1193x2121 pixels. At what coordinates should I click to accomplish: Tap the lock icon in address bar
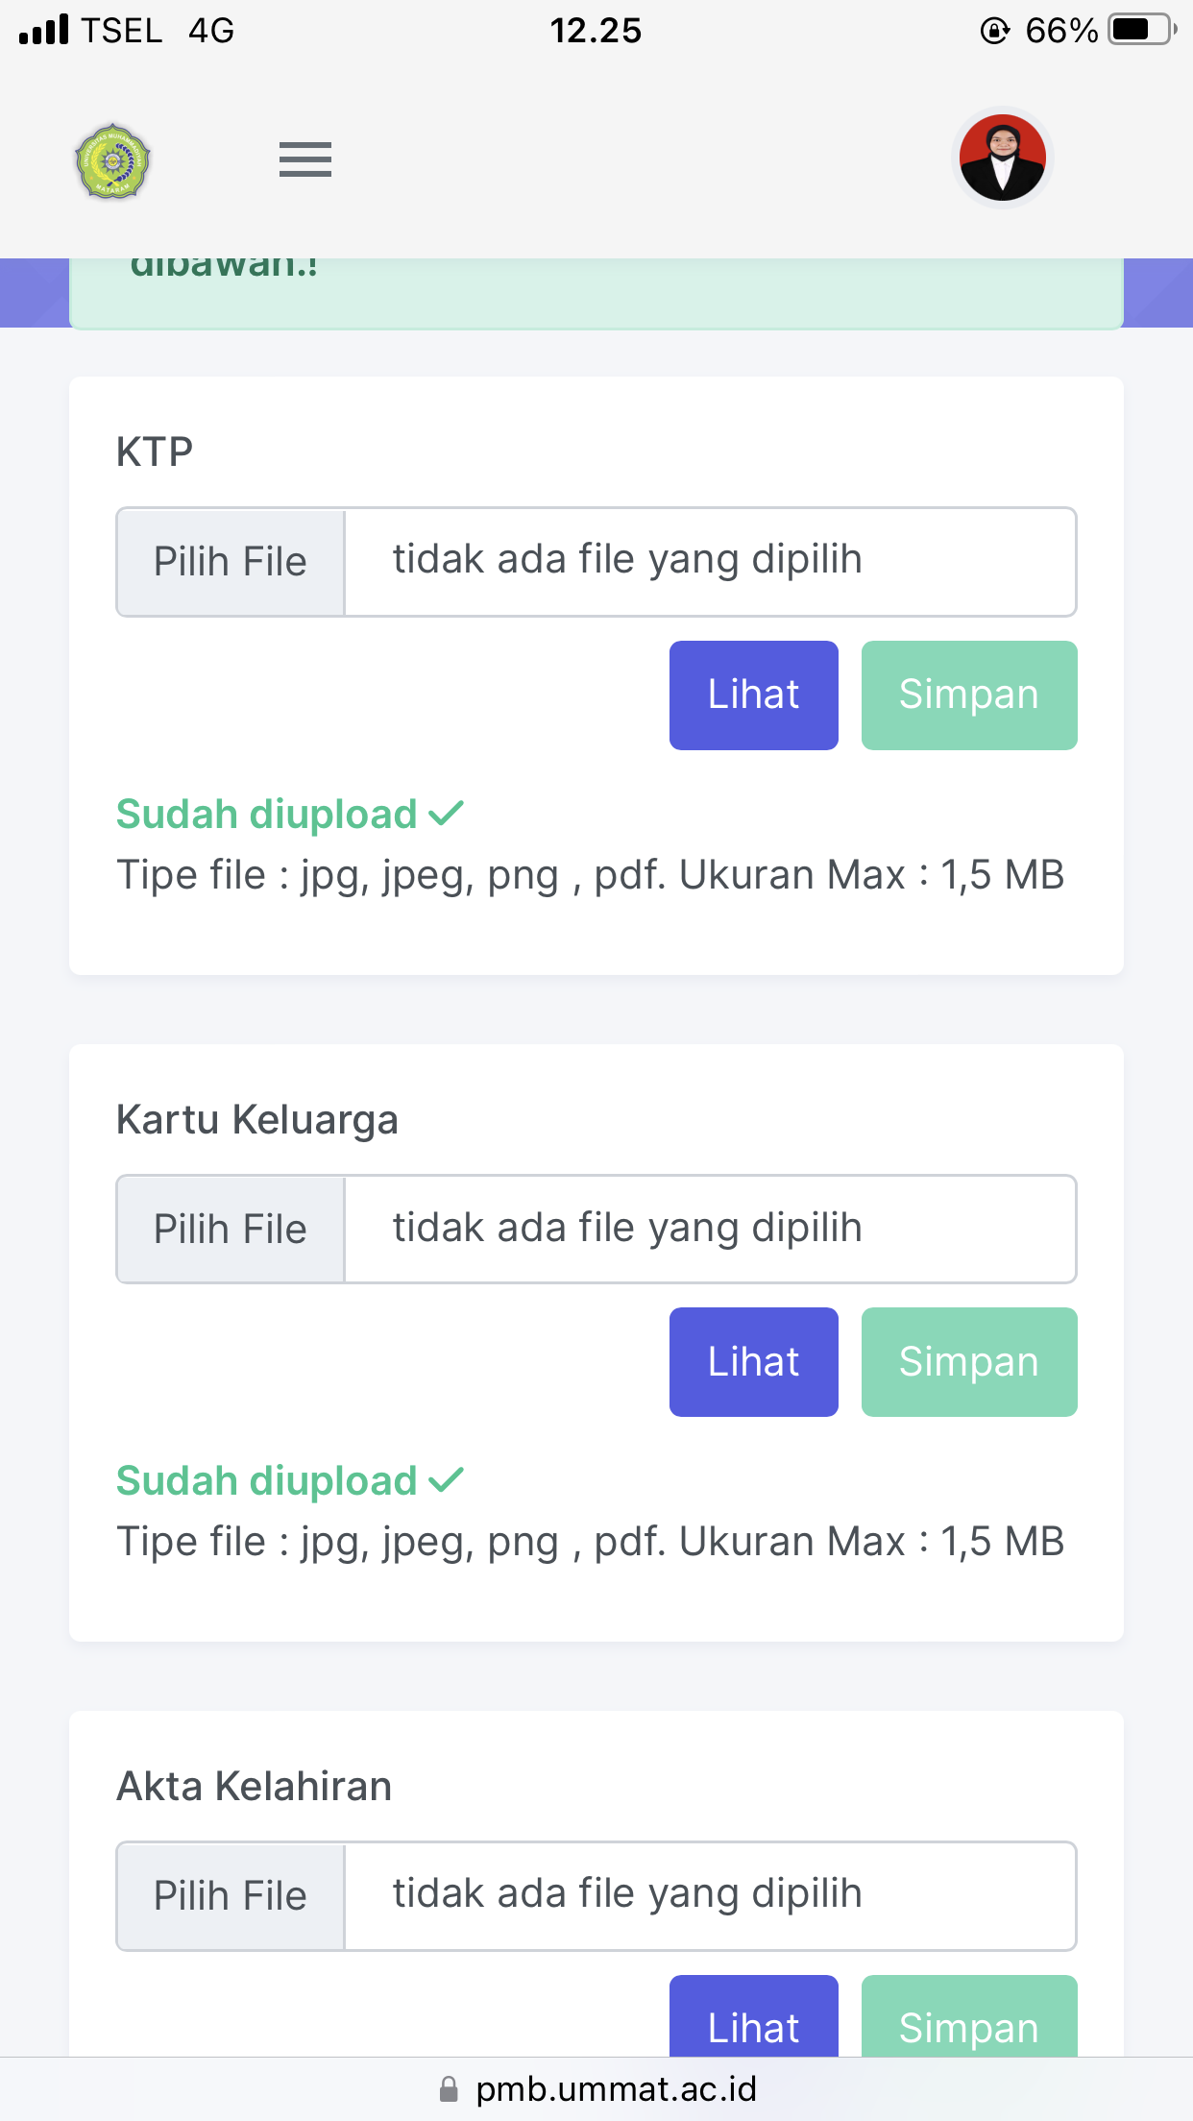pyautogui.click(x=449, y=2089)
